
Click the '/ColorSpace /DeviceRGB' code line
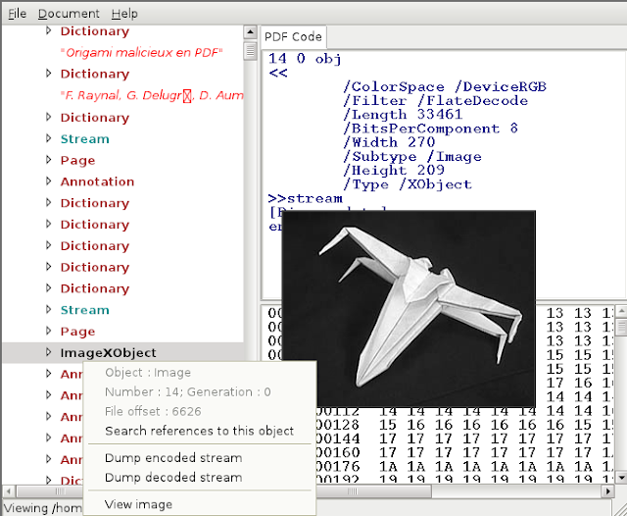tap(445, 87)
